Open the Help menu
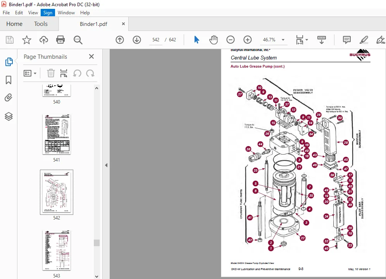 (x=85, y=13)
